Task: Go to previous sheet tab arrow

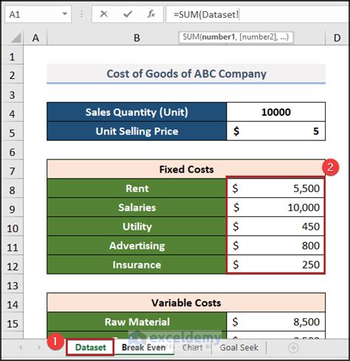Action: click(x=21, y=348)
